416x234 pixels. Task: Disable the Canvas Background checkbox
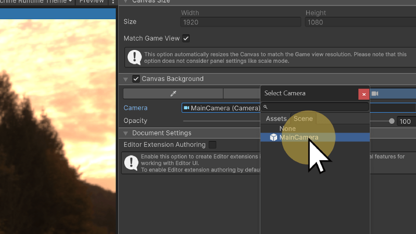click(x=136, y=79)
